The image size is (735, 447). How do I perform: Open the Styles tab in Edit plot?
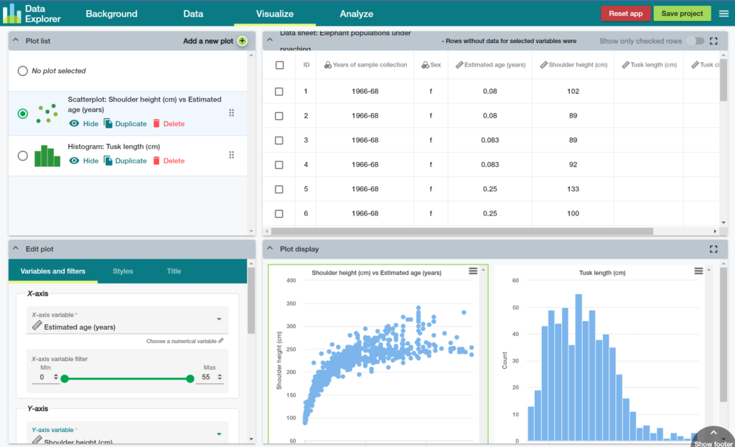pyautogui.click(x=123, y=271)
